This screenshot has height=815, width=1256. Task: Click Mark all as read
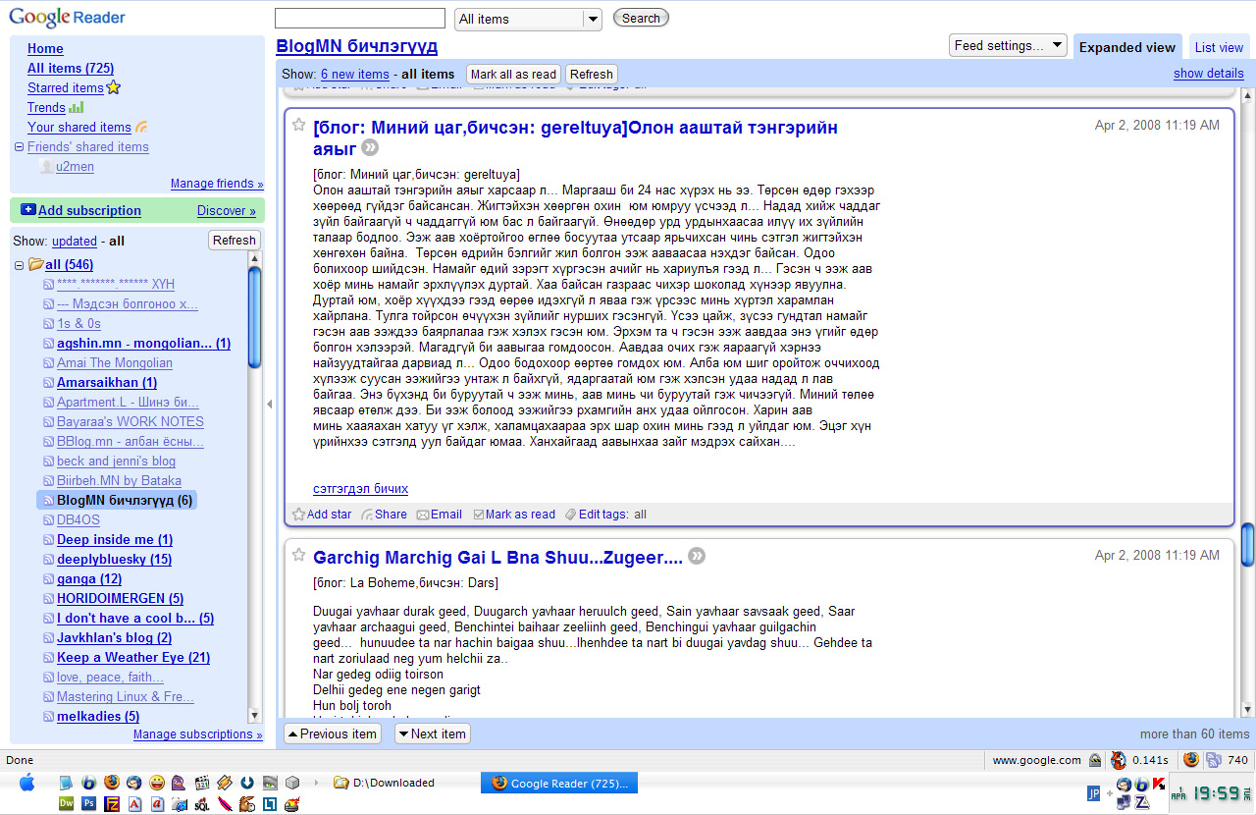[x=513, y=74]
